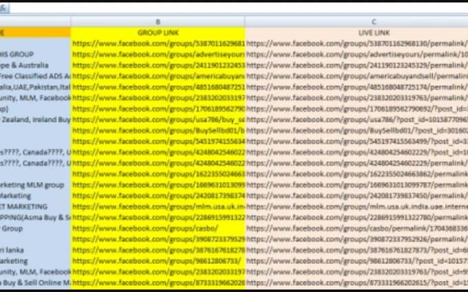468x292 pixels.
Task: Select name cell 'a Buy & Sell Online M'
Action: coord(35,283)
